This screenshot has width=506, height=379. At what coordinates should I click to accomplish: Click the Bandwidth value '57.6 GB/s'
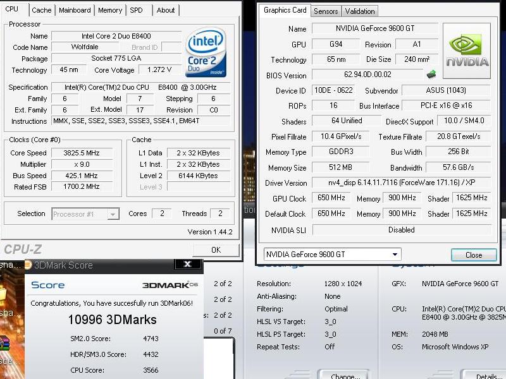(x=459, y=167)
